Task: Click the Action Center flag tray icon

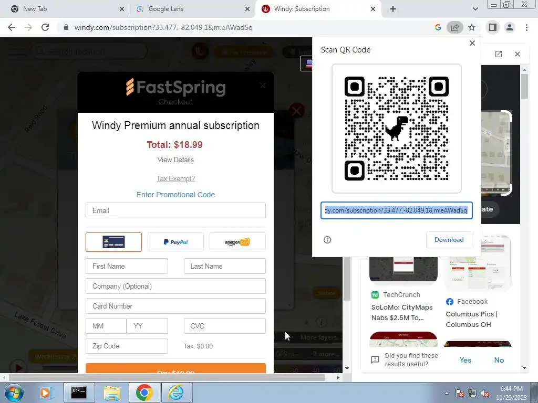Action: click(459, 393)
